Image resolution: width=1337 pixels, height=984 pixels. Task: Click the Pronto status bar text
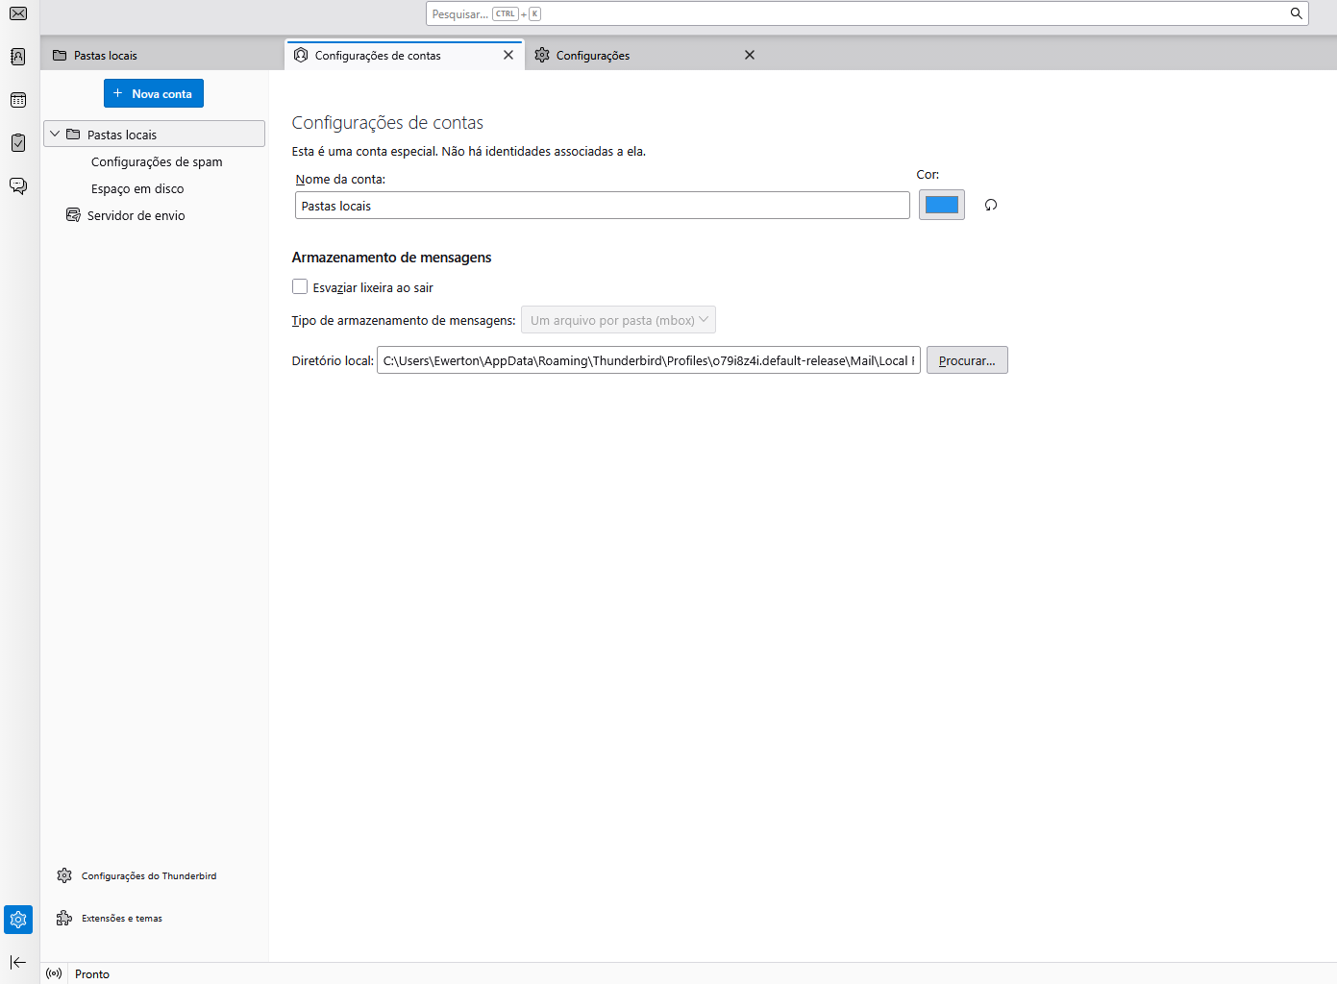(92, 973)
